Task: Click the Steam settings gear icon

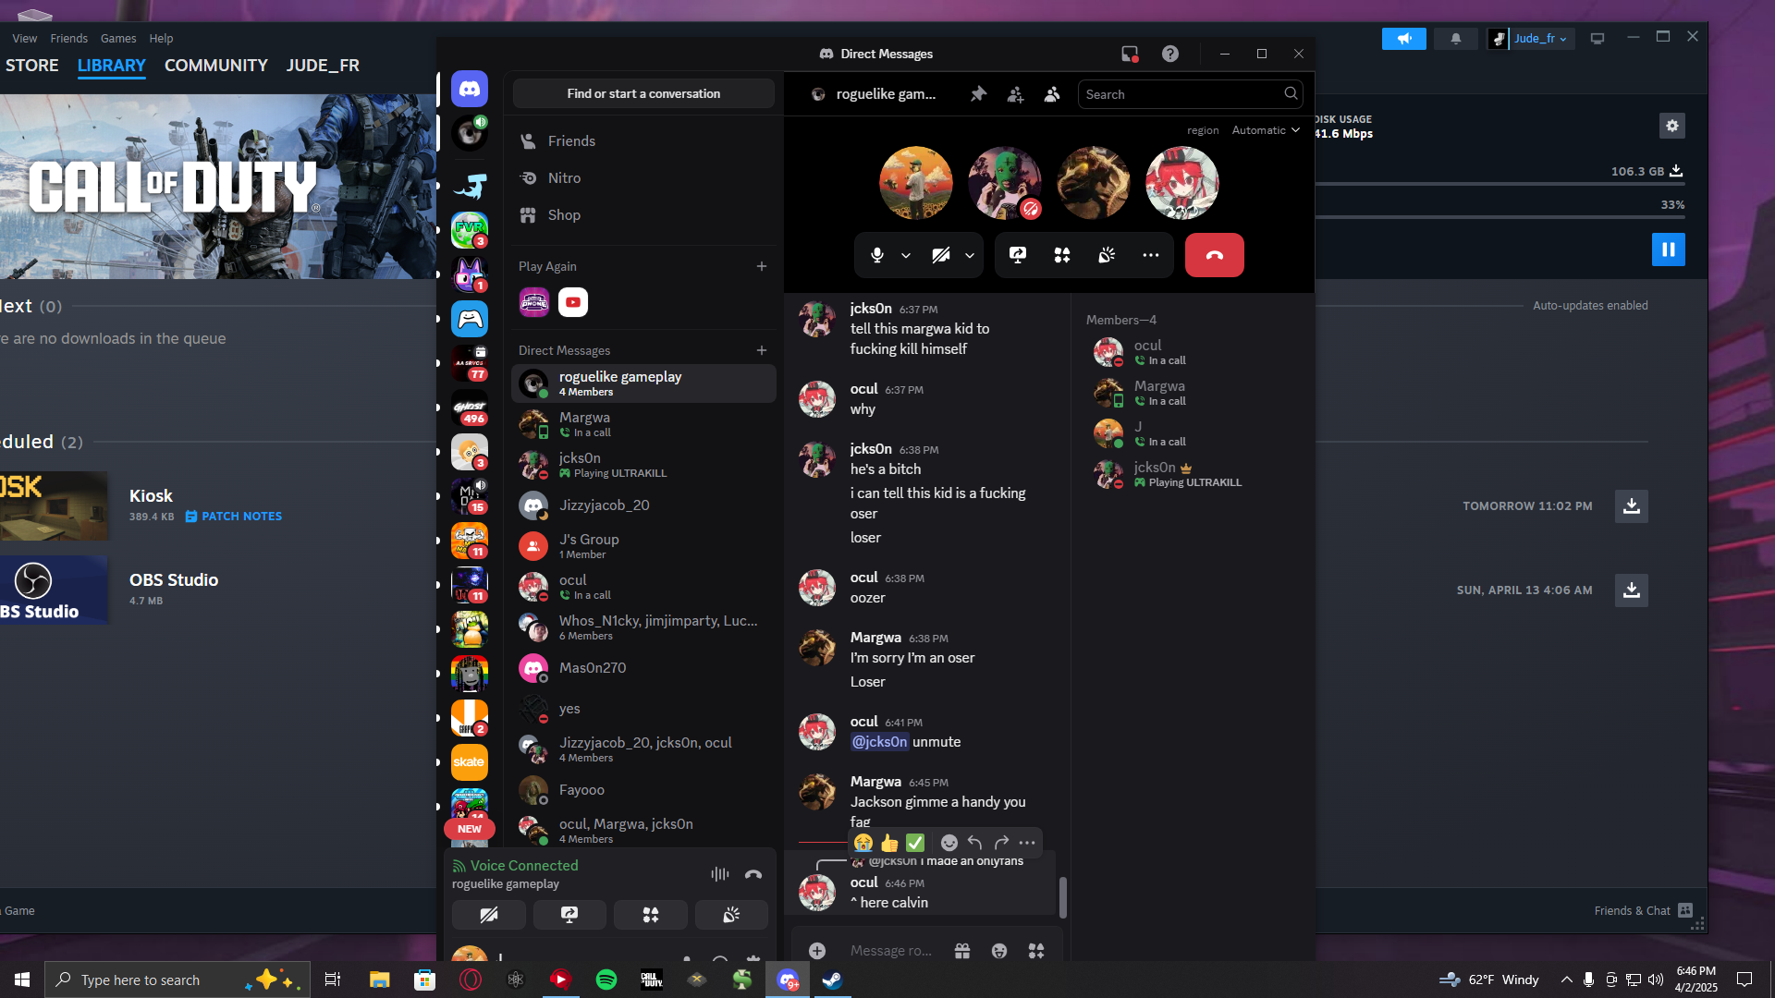Action: tap(1671, 126)
